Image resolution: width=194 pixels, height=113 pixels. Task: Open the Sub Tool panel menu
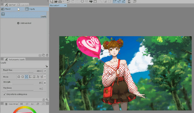[2, 5]
